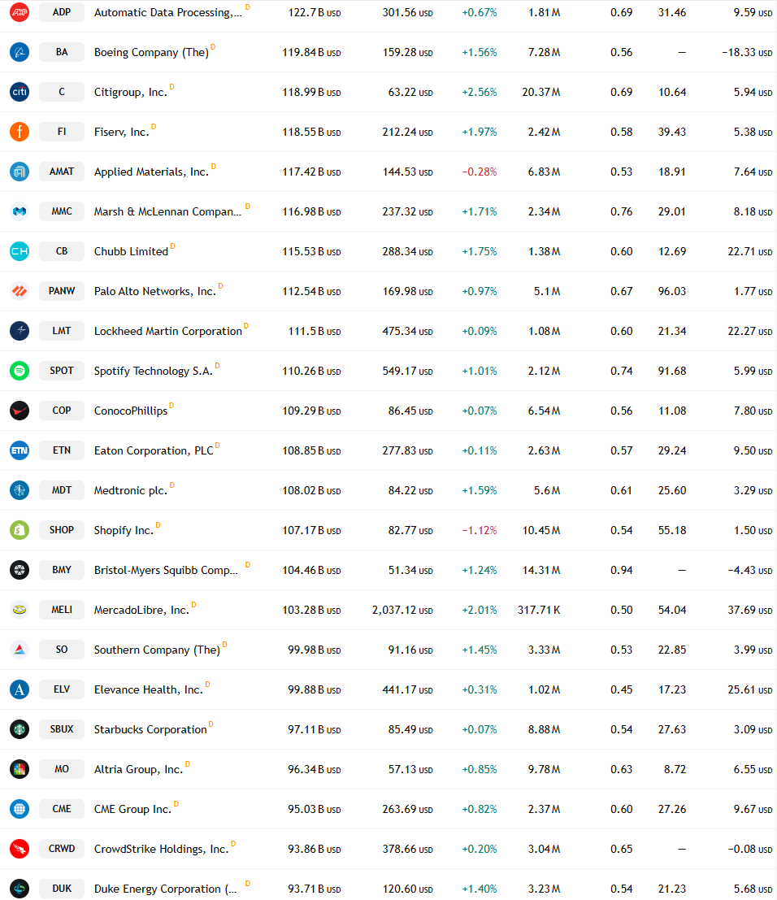The image size is (777, 900).
Task: Open Citigroup, Inc. company link
Action: click(130, 93)
